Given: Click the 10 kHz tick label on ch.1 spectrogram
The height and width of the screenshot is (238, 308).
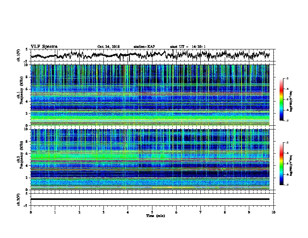Looking at the screenshot, I should [26, 65].
